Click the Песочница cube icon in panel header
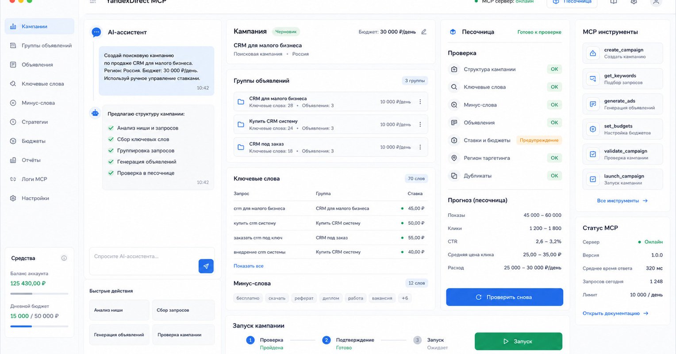Viewport: 676px width, 354px height. pos(453,32)
